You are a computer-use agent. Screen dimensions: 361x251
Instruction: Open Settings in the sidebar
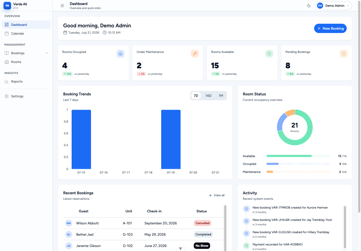point(26,96)
